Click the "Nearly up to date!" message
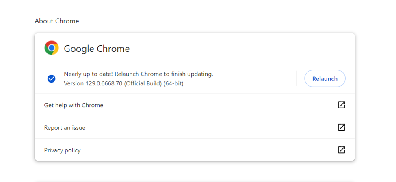 [x=89, y=74]
